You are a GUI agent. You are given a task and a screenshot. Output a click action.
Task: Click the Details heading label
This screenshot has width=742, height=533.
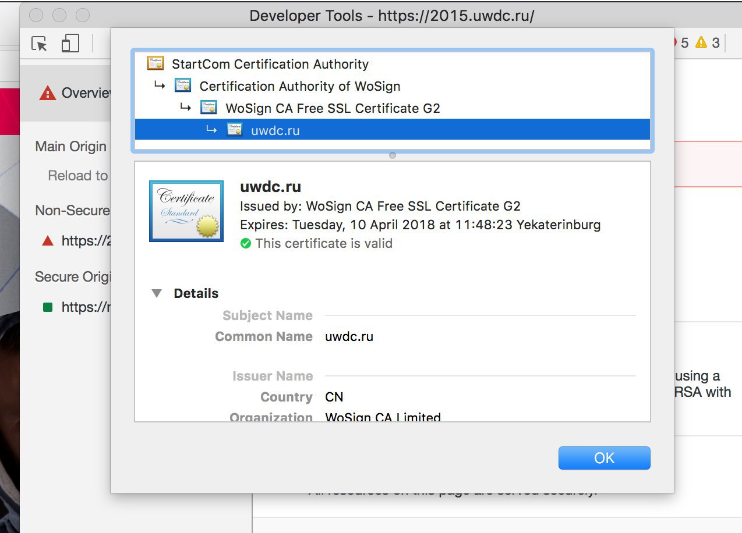click(x=196, y=293)
